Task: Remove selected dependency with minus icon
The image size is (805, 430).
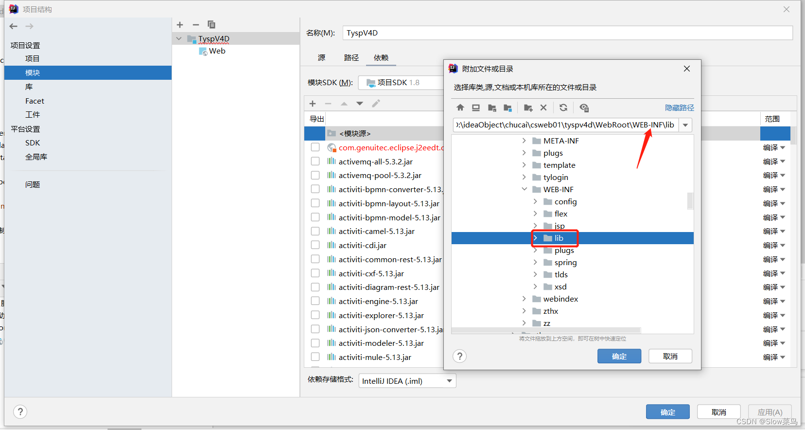Action: click(328, 104)
